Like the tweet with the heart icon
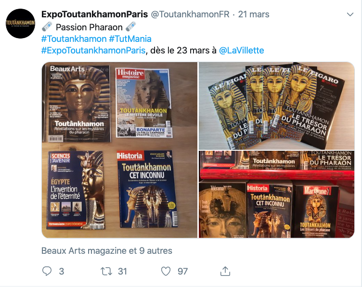This screenshot has height=287, width=362. point(166,271)
